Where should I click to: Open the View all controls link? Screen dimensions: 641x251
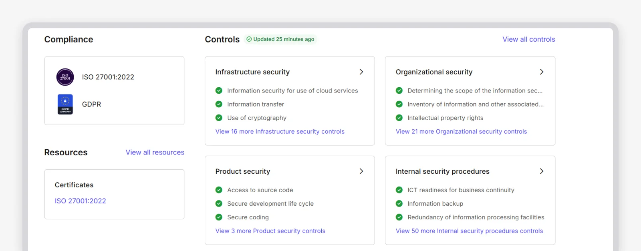pyautogui.click(x=528, y=39)
